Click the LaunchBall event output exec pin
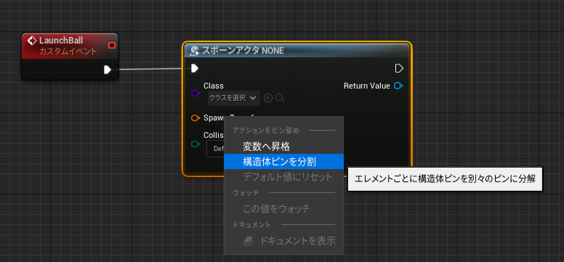Viewport: 564px width, 262px height. pyautogui.click(x=107, y=70)
